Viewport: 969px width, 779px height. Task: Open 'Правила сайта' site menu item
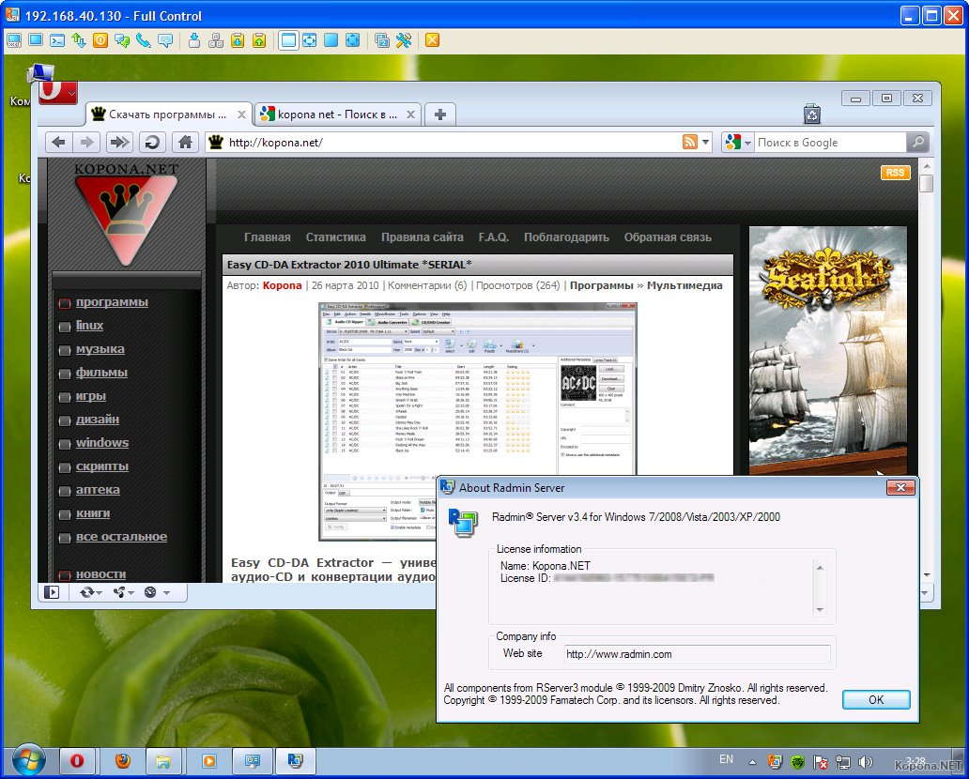tap(423, 237)
